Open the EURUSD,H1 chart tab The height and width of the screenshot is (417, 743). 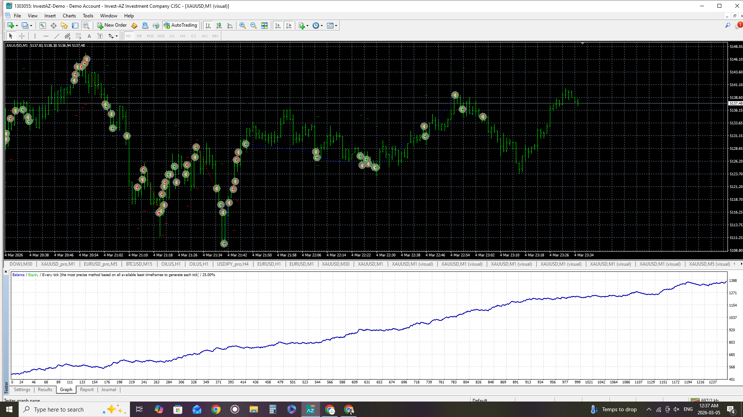point(269,264)
